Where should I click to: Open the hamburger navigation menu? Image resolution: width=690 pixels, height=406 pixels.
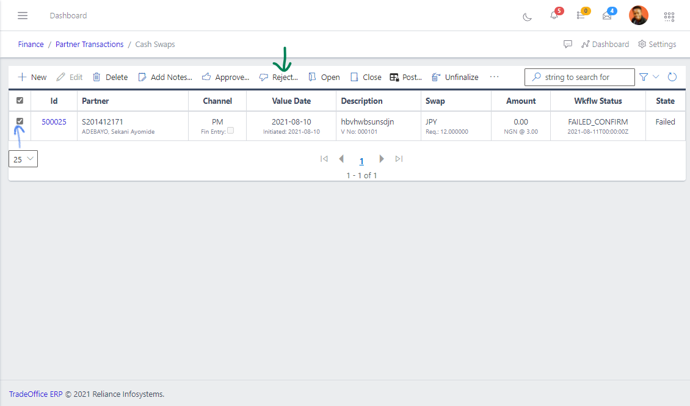(x=23, y=15)
